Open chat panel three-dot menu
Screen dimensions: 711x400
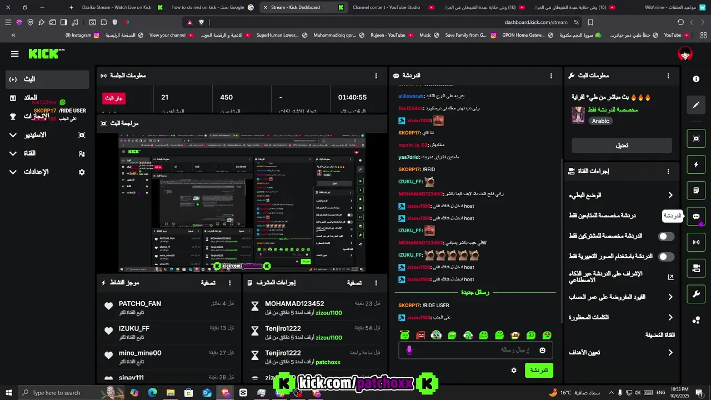pyautogui.click(x=551, y=76)
